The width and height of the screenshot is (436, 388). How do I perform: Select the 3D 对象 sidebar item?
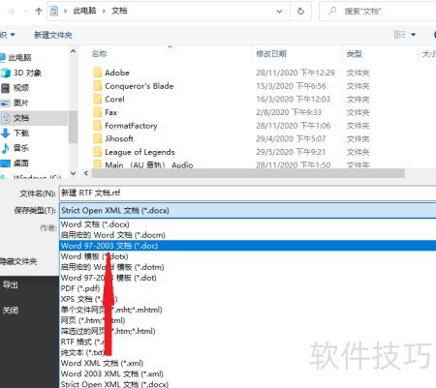click(21, 73)
